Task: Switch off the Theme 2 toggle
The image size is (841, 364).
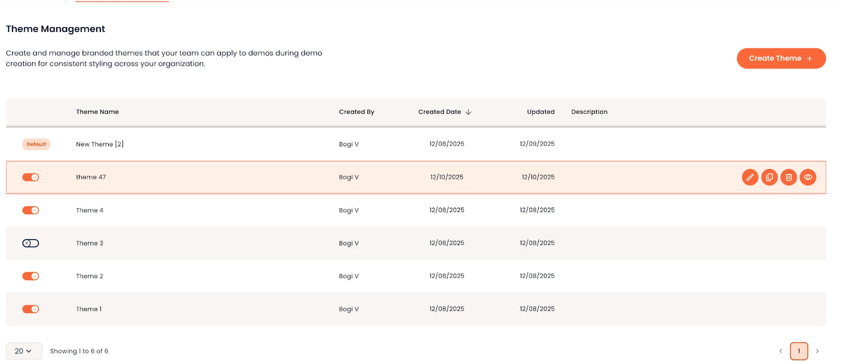Action: pos(30,276)
